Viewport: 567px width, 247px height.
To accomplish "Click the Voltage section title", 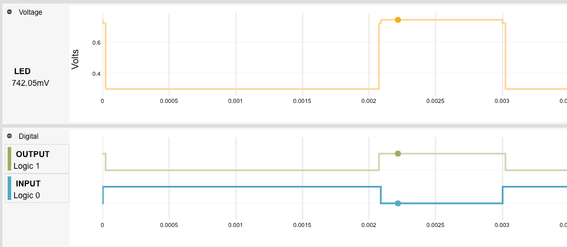I will point(31,12).
